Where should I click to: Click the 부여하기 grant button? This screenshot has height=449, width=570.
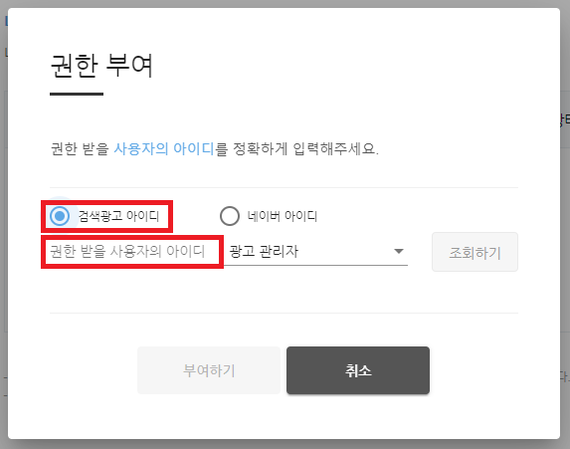(209, 370)
